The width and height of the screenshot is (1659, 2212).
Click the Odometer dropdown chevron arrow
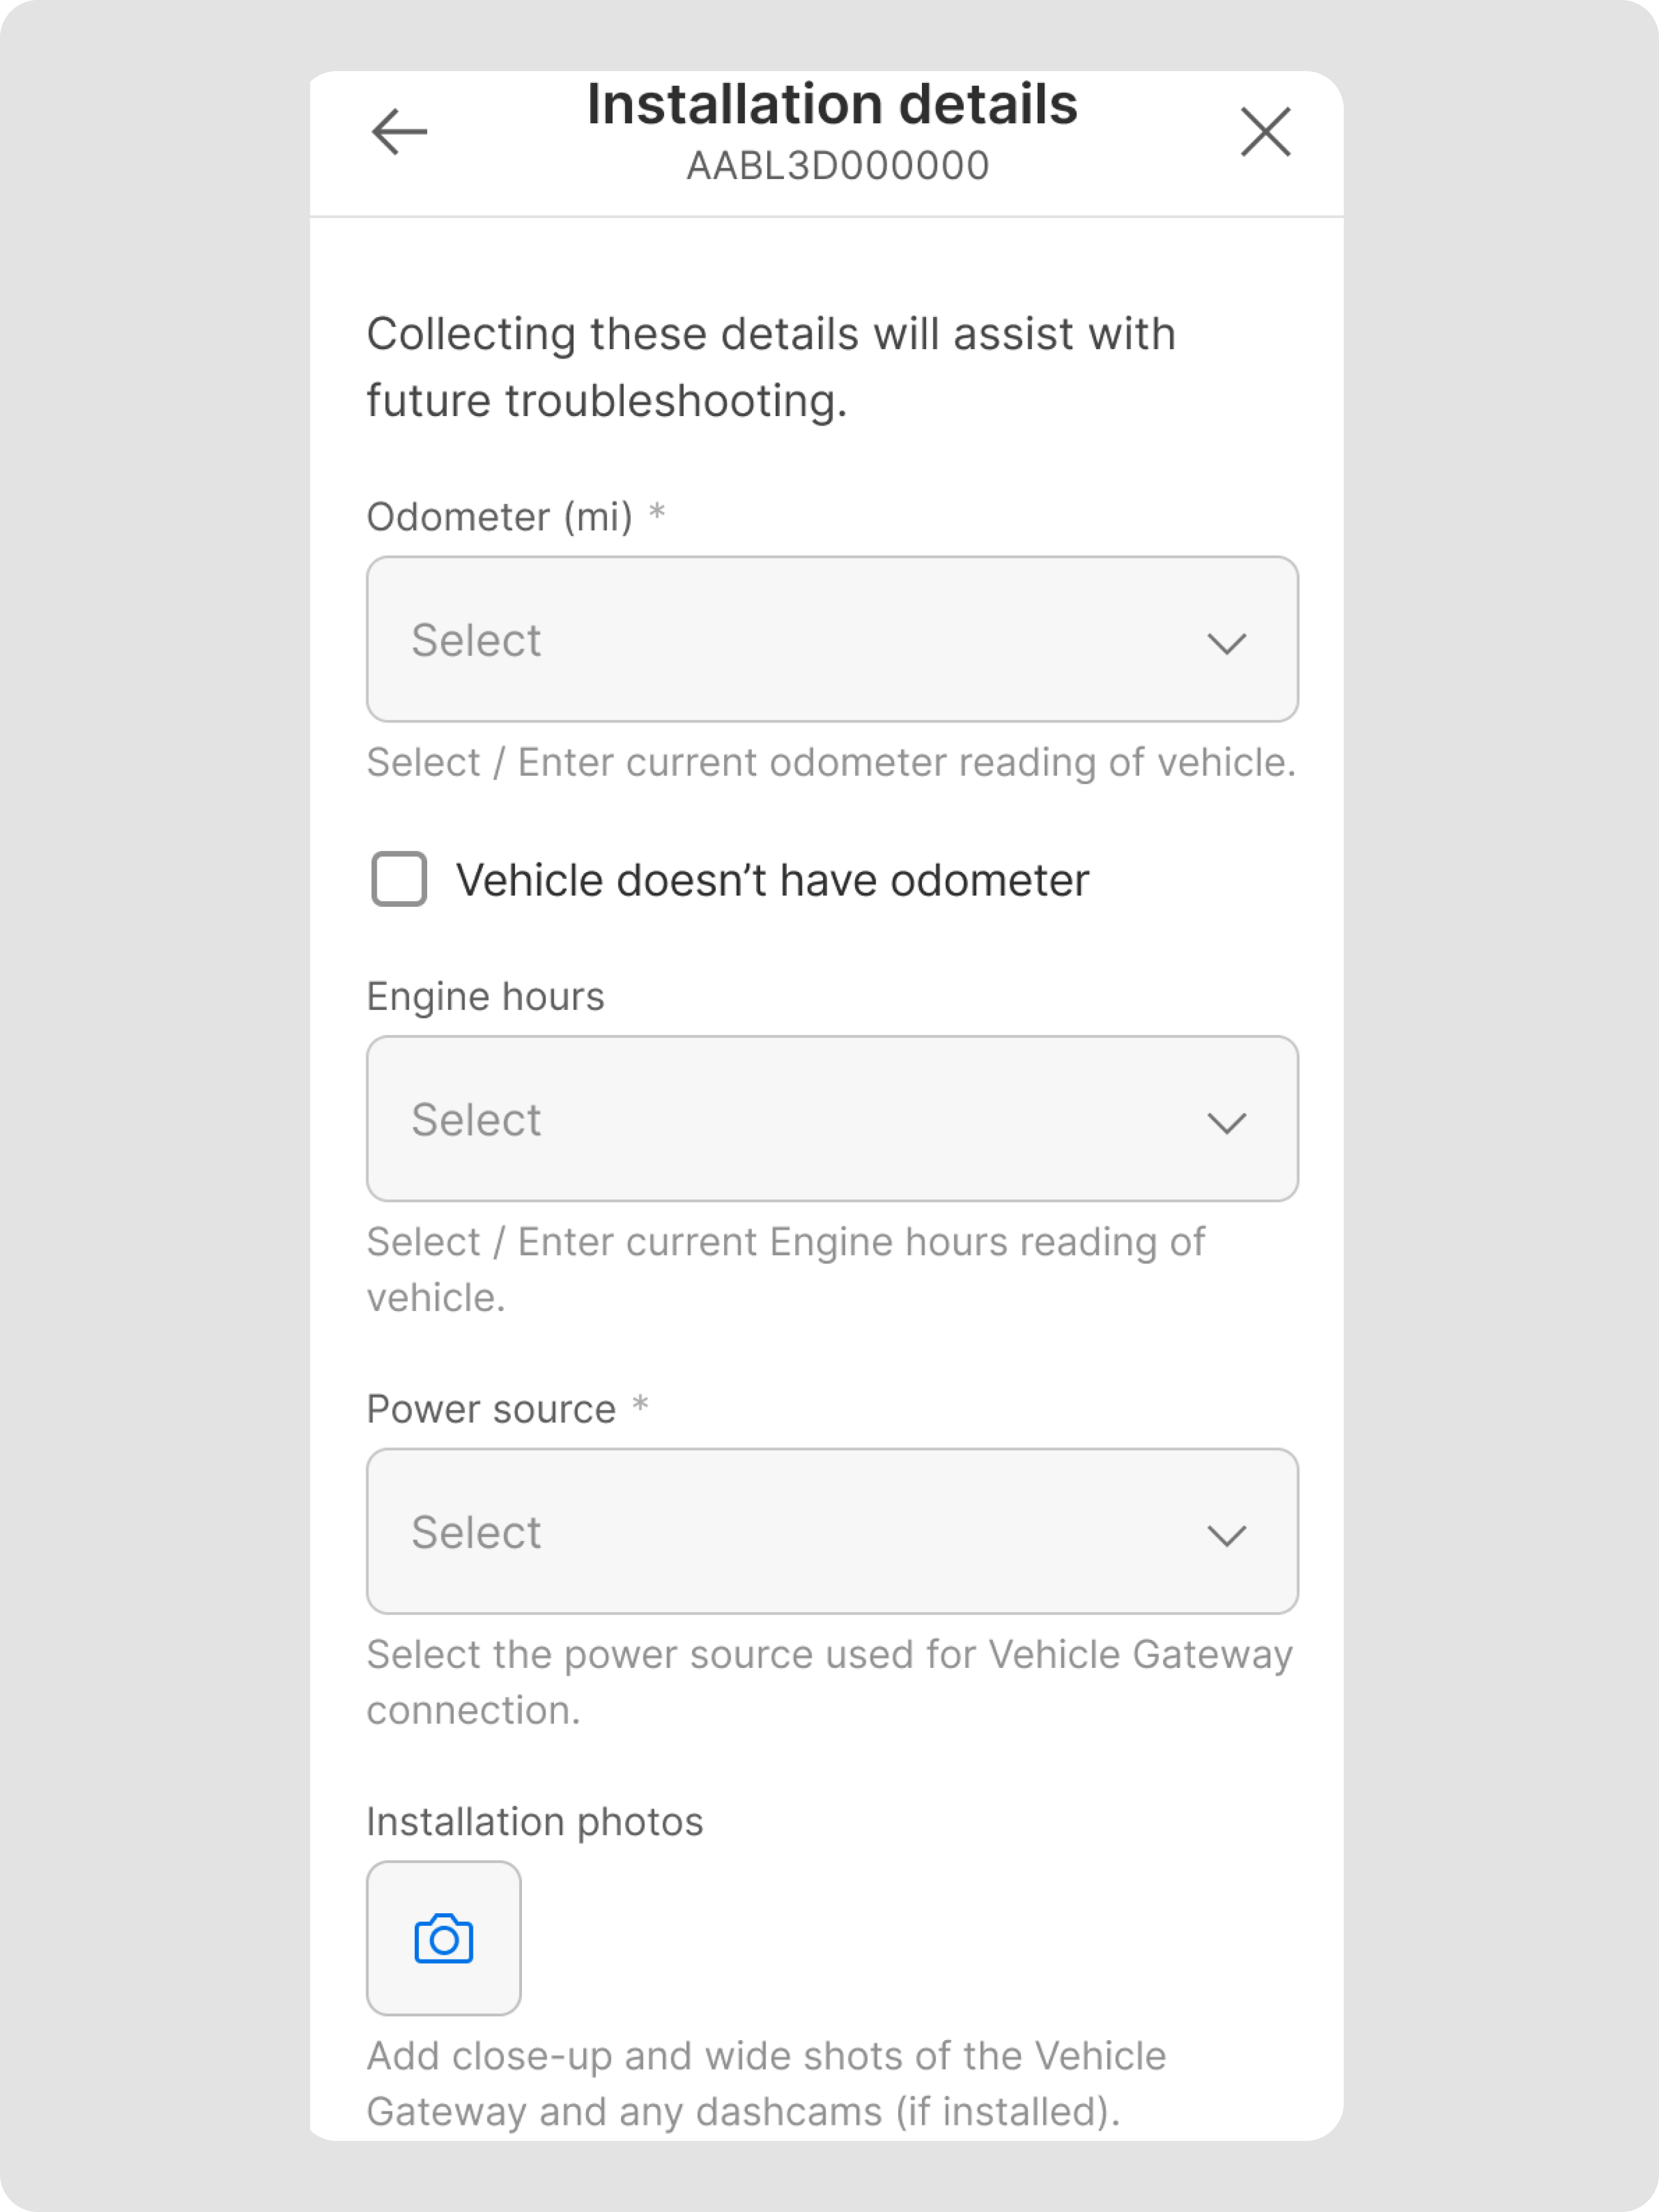[1226, 642]
